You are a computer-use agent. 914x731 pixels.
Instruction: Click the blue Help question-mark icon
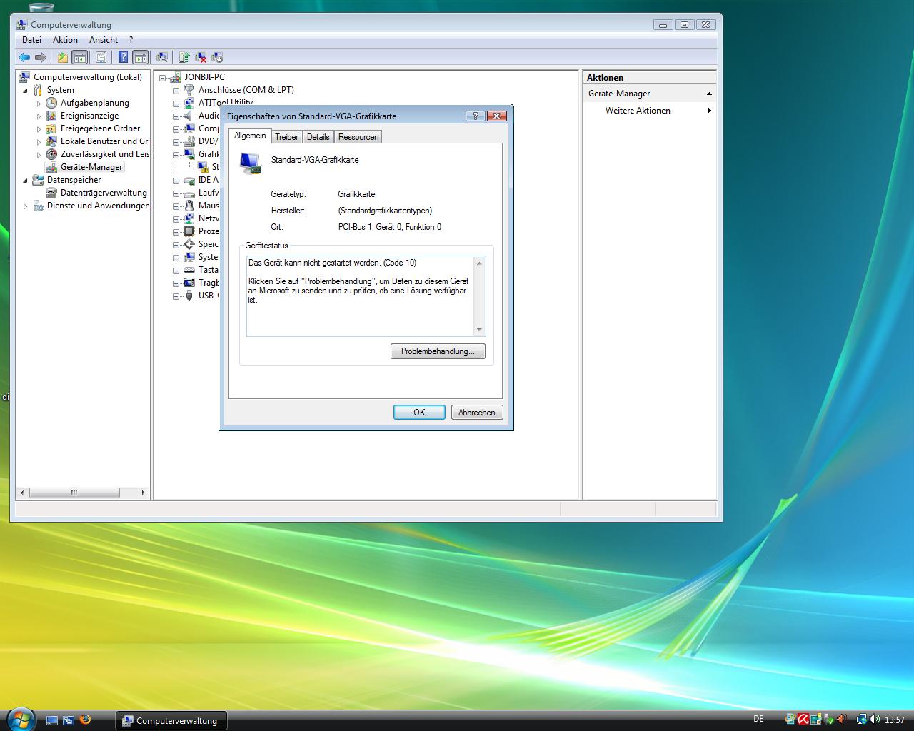123,57
